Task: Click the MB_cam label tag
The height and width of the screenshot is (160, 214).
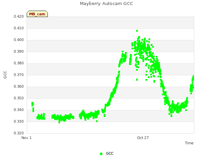Action: coord(37,14)
